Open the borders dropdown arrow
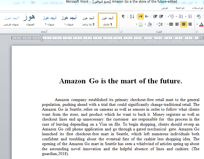204x159 pixels. pos(136,24)
